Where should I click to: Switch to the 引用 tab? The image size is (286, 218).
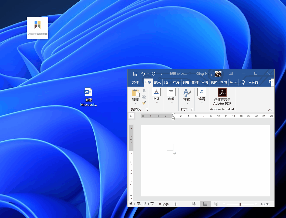pos(186,82)
